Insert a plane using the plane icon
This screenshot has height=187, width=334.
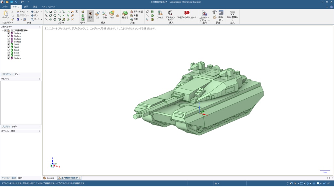click(147, 12)
